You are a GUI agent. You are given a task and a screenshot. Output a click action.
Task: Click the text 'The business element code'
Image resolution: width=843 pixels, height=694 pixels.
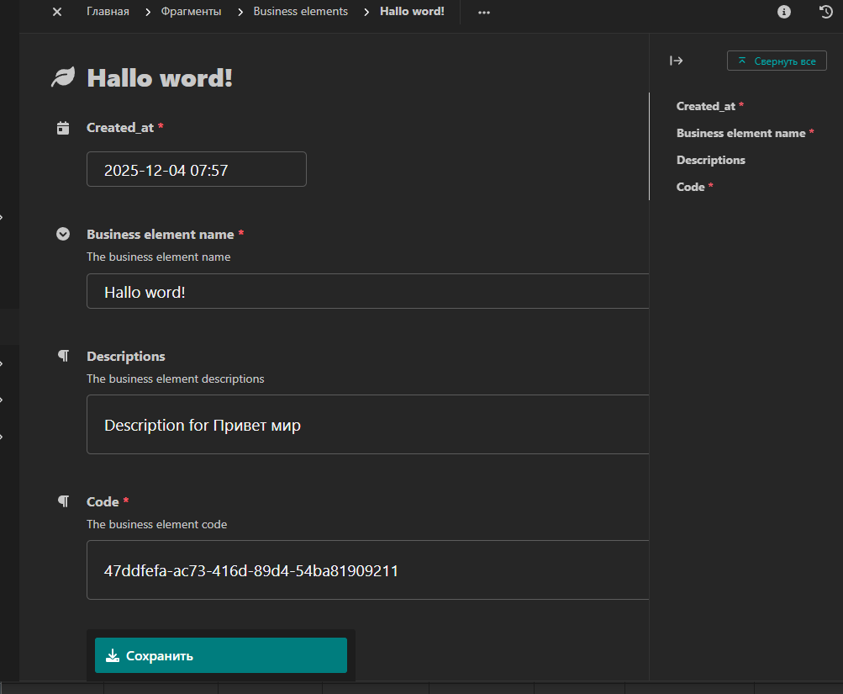click(157, 525)
